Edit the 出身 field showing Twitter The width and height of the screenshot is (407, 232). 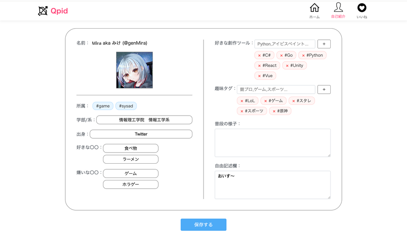pos(141,134)
